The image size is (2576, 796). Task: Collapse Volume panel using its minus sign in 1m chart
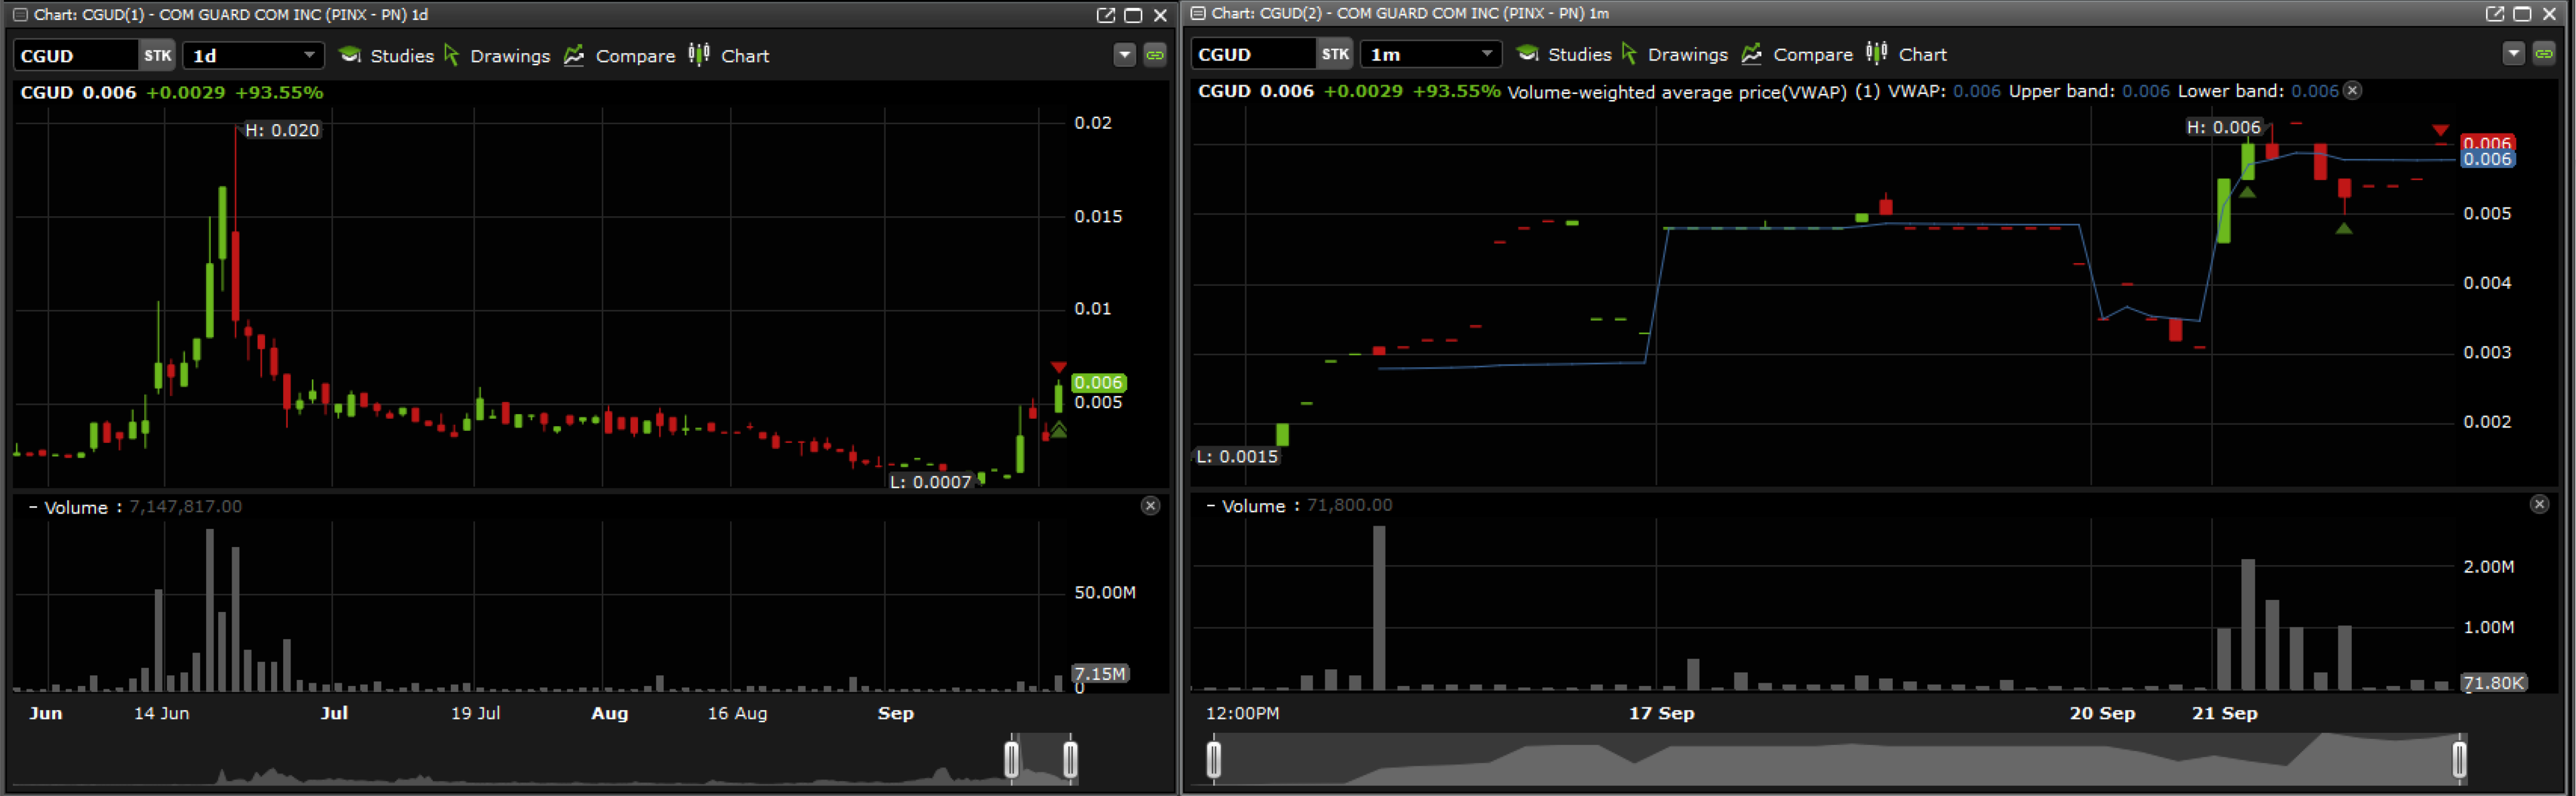[x=1211, y=506]
